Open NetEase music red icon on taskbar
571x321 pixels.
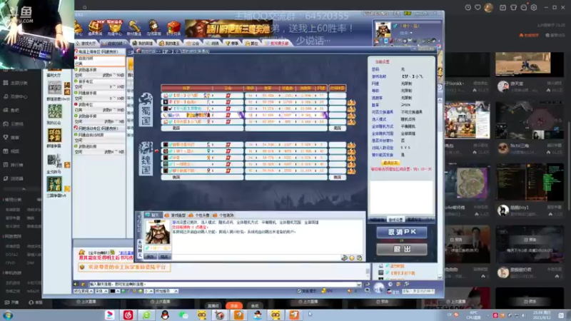tap(128, 315)
